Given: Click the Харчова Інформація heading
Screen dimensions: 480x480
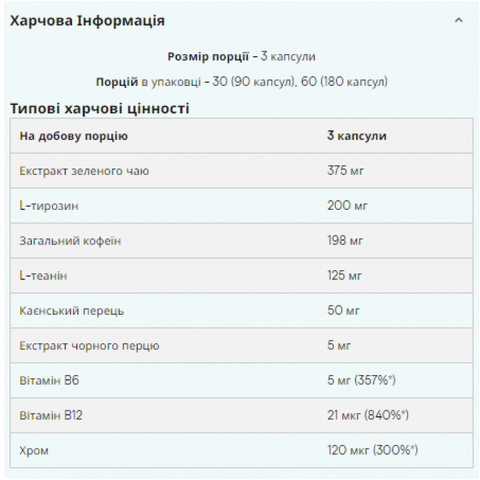Looking at the screenshot, I should coord(88,21).
